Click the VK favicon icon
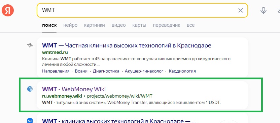The height and width of the screenshot is (123, 280). [30, 121]
